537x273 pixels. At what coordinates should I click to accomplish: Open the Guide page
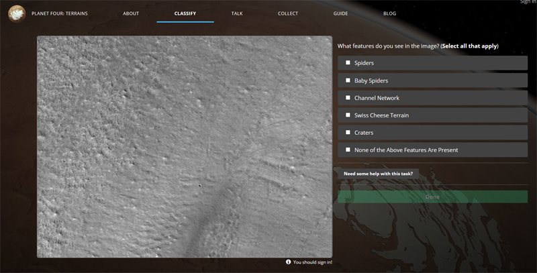point(340,13)
